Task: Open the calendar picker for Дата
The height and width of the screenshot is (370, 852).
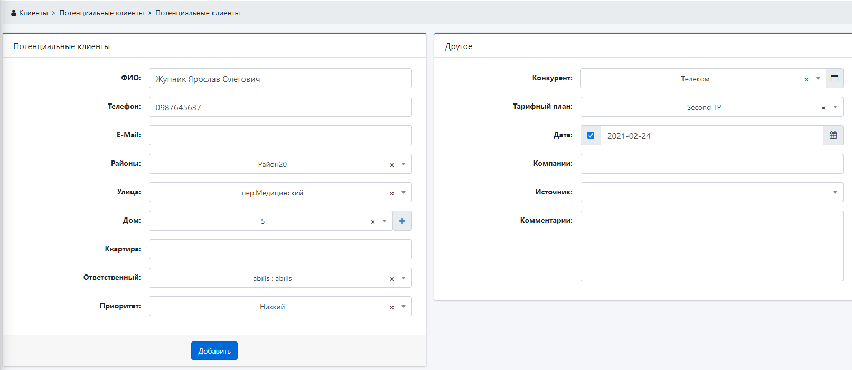Action: click(833, 135)
